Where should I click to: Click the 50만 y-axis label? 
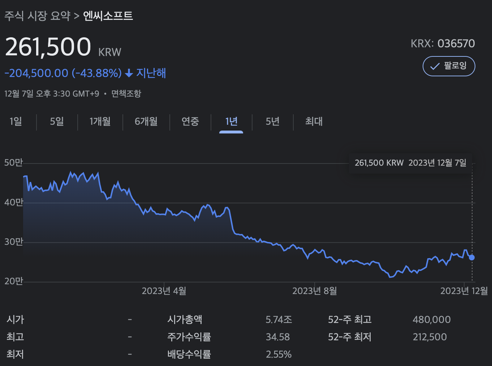[x=13, y=163]
